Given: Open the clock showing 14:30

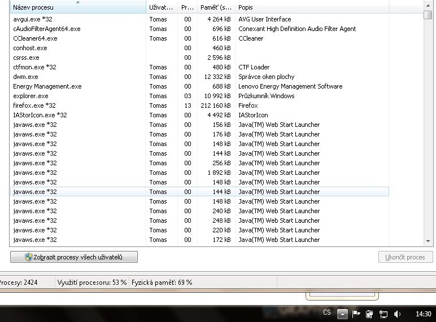Looking at the screenshot, I should [423, 314].
